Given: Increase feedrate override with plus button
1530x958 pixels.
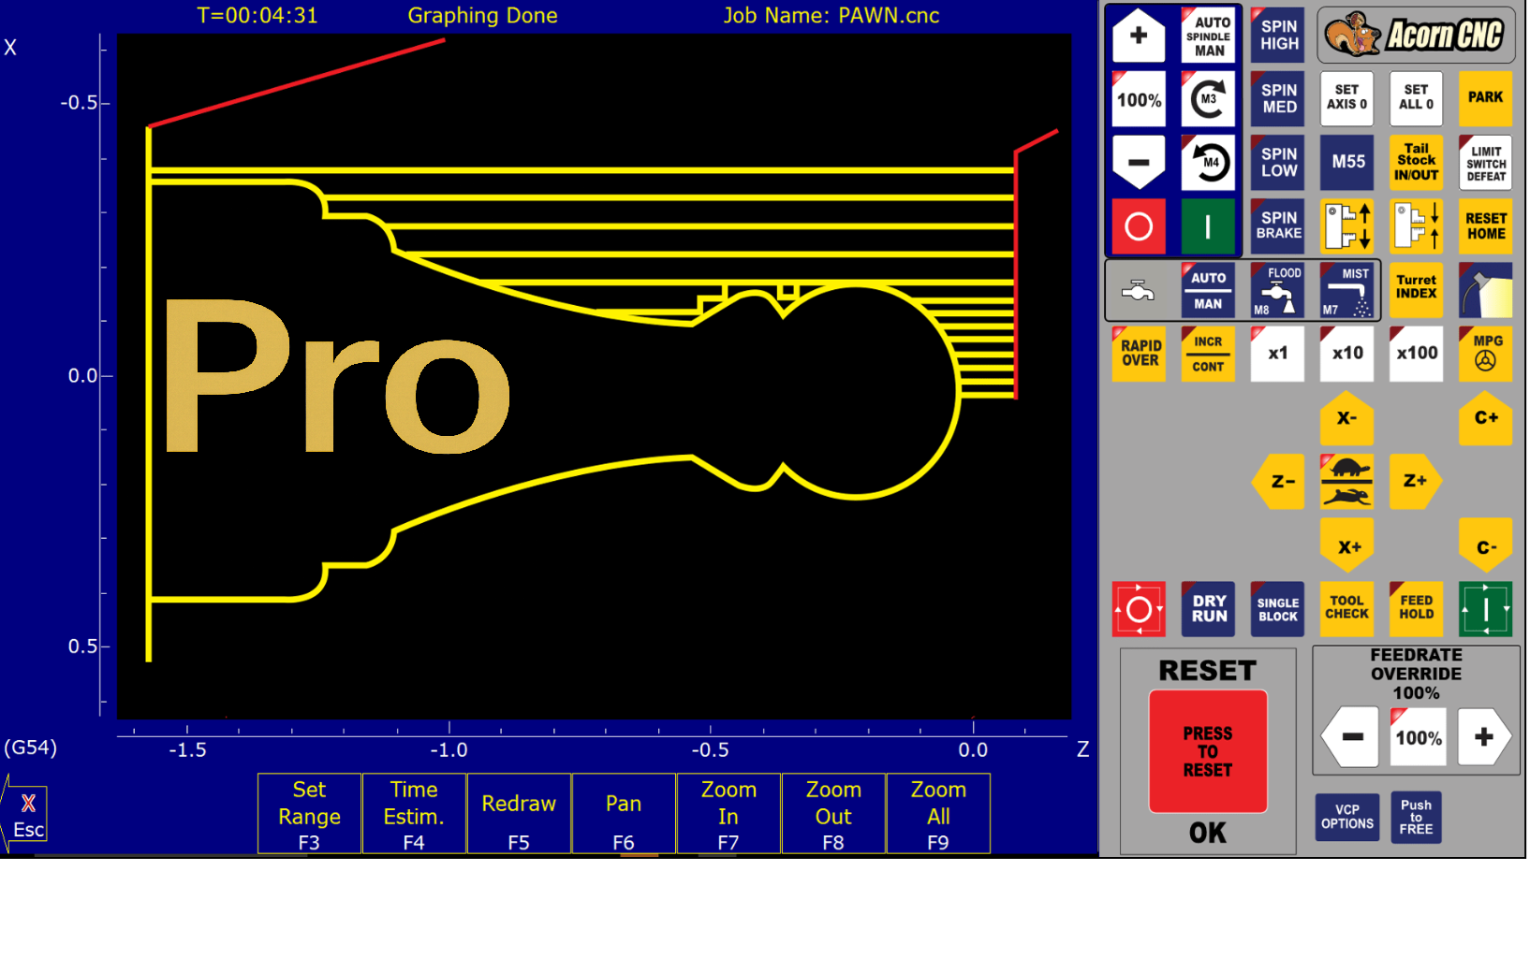Looking at the screenshot, I should (x=1483, y=737).
